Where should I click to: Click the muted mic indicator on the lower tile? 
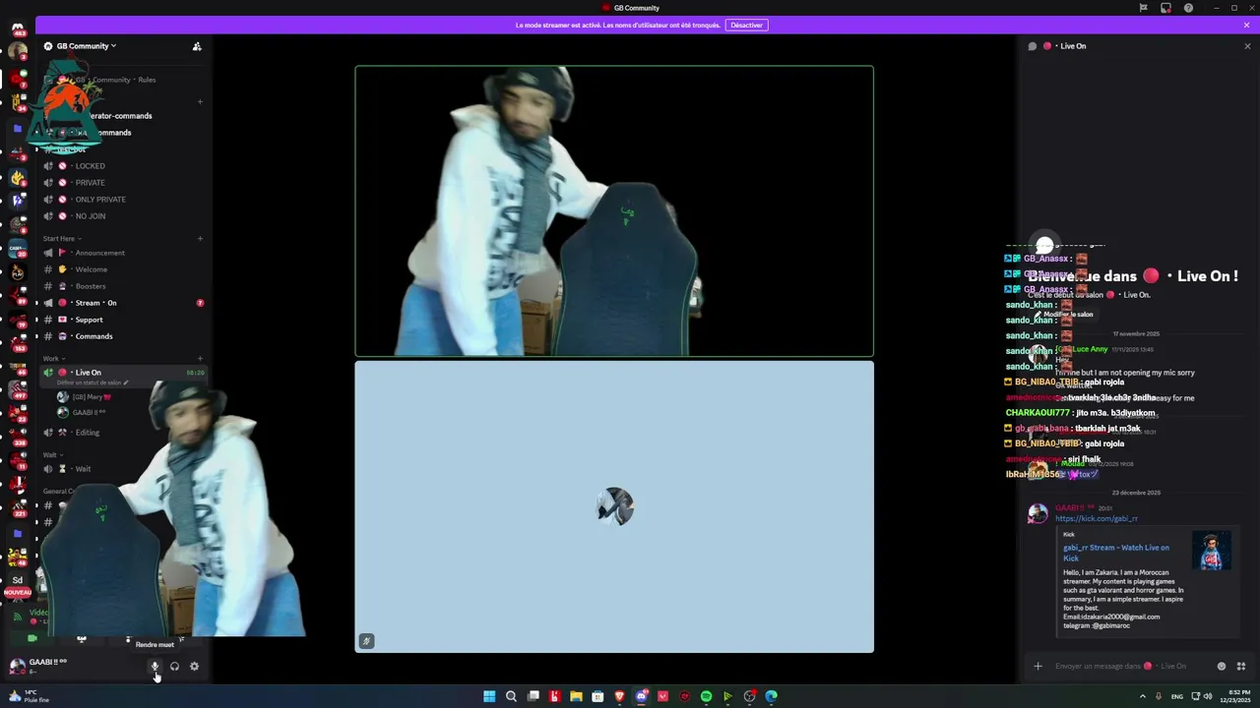coord(366,641)
